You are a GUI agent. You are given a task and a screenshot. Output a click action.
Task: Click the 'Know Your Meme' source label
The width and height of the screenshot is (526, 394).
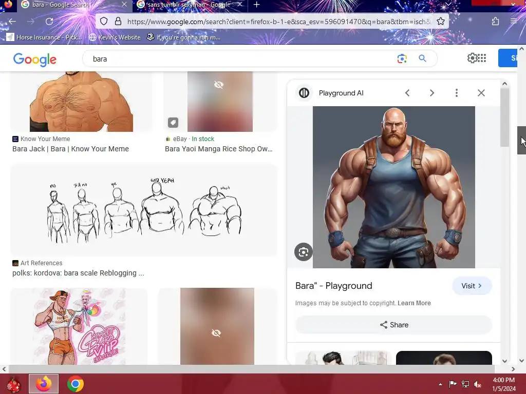[x=45, y=139]
